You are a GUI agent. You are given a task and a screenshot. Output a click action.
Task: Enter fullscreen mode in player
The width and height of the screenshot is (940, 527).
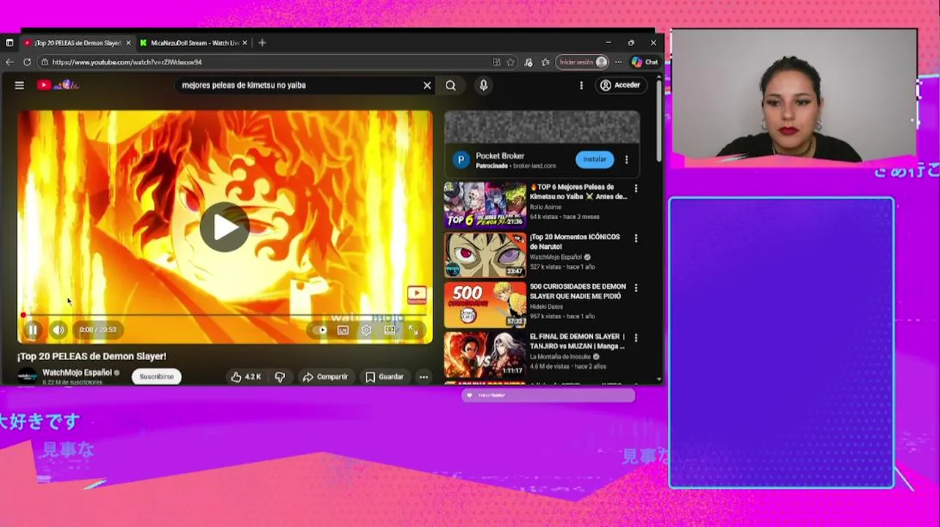click(x=414, y=330)
